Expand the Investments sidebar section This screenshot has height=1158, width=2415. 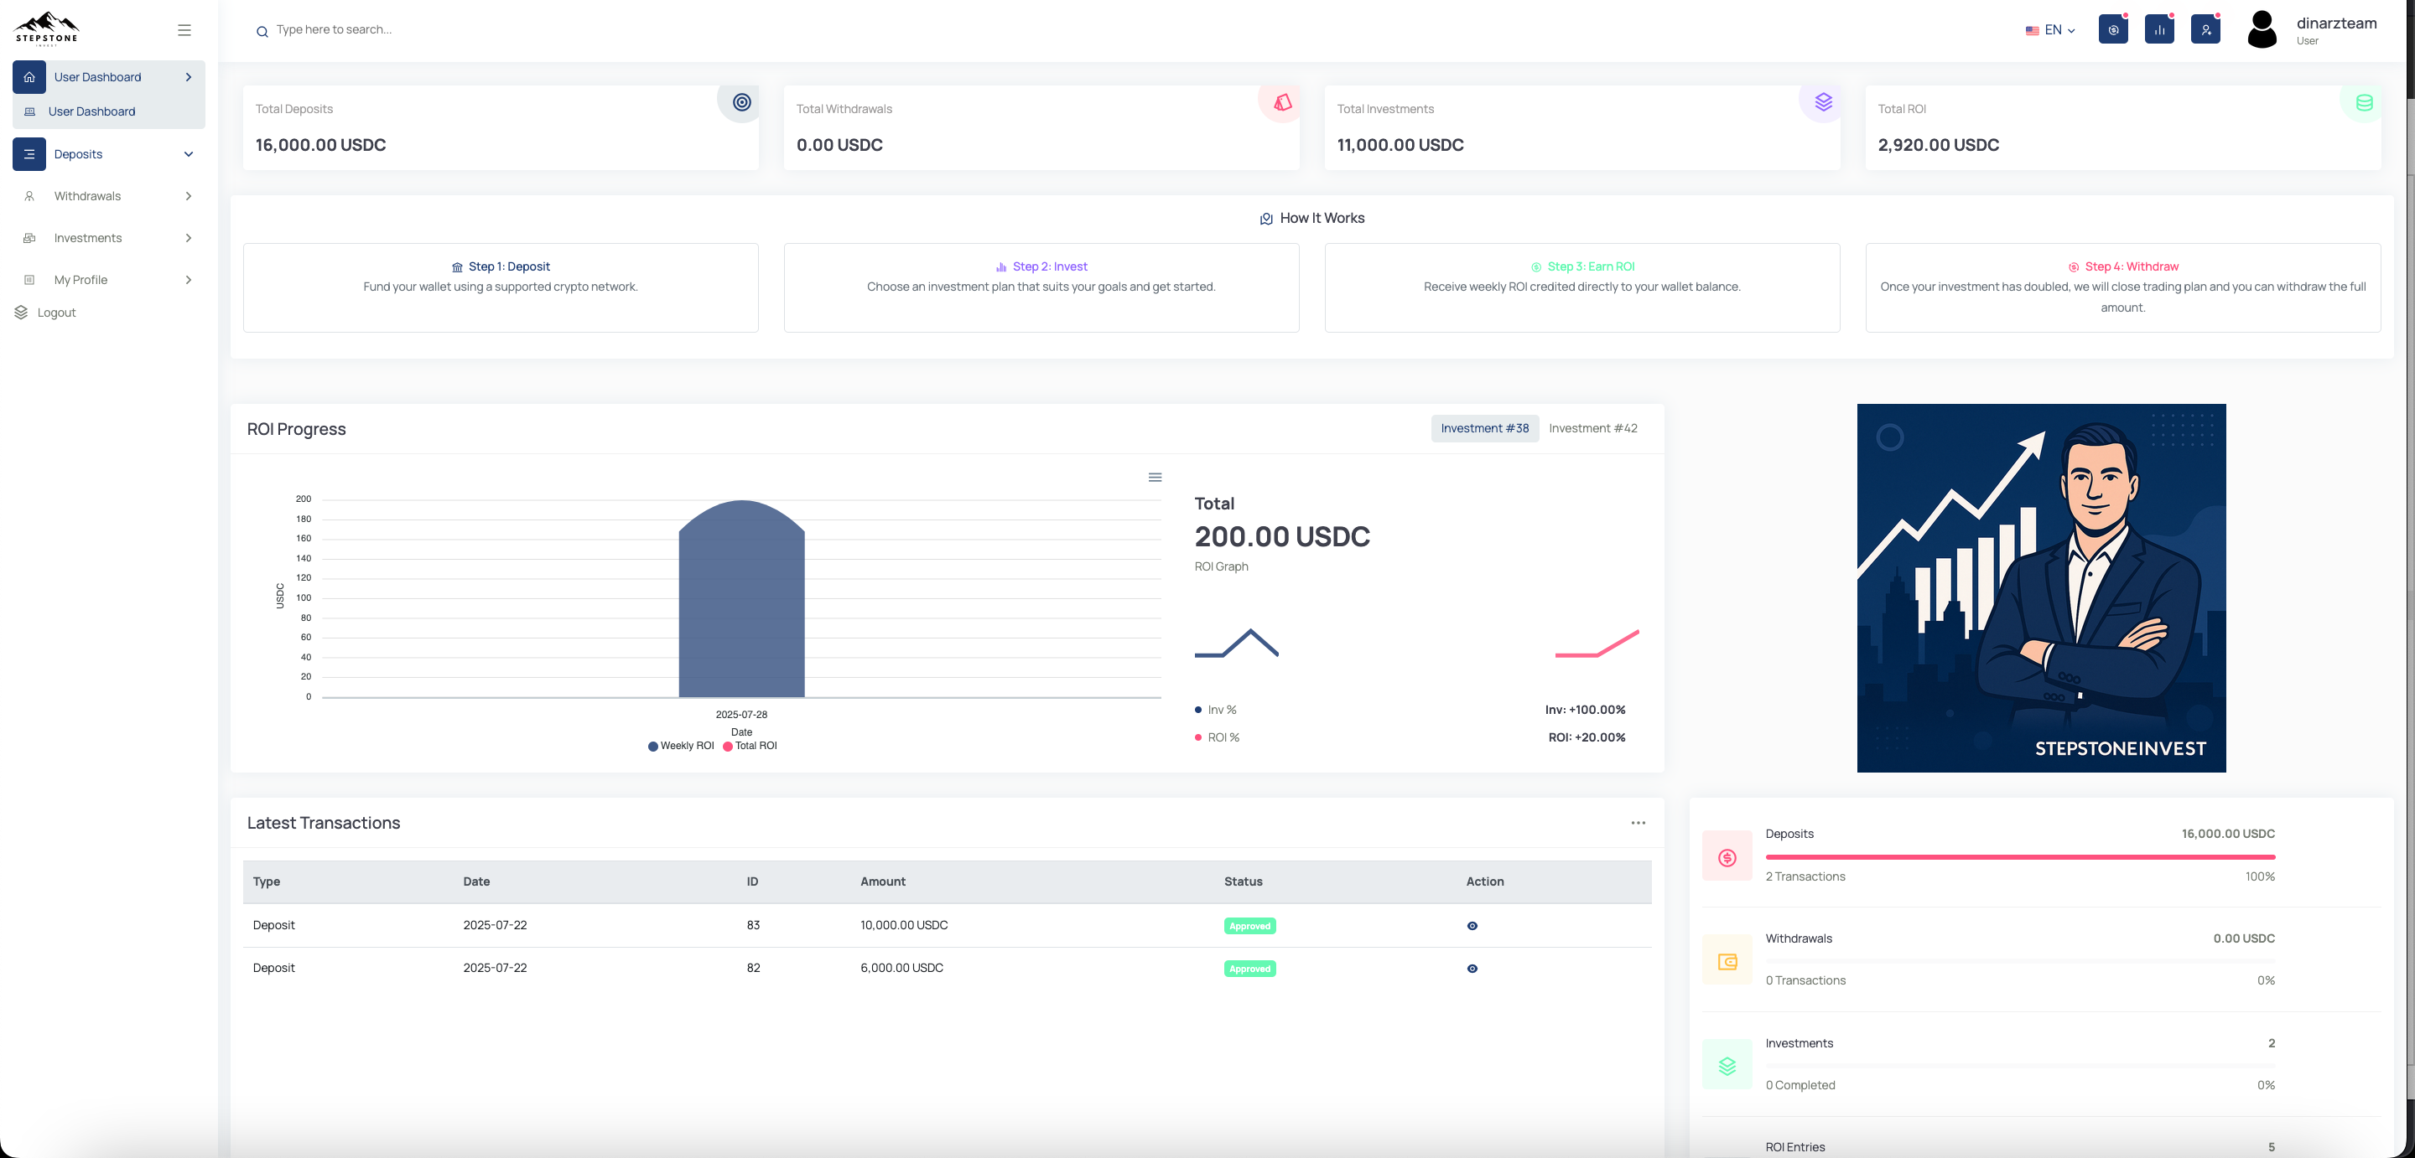108,238
